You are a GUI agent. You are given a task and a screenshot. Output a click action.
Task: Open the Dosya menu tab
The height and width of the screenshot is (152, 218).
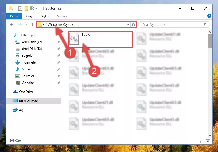[14, 16]
